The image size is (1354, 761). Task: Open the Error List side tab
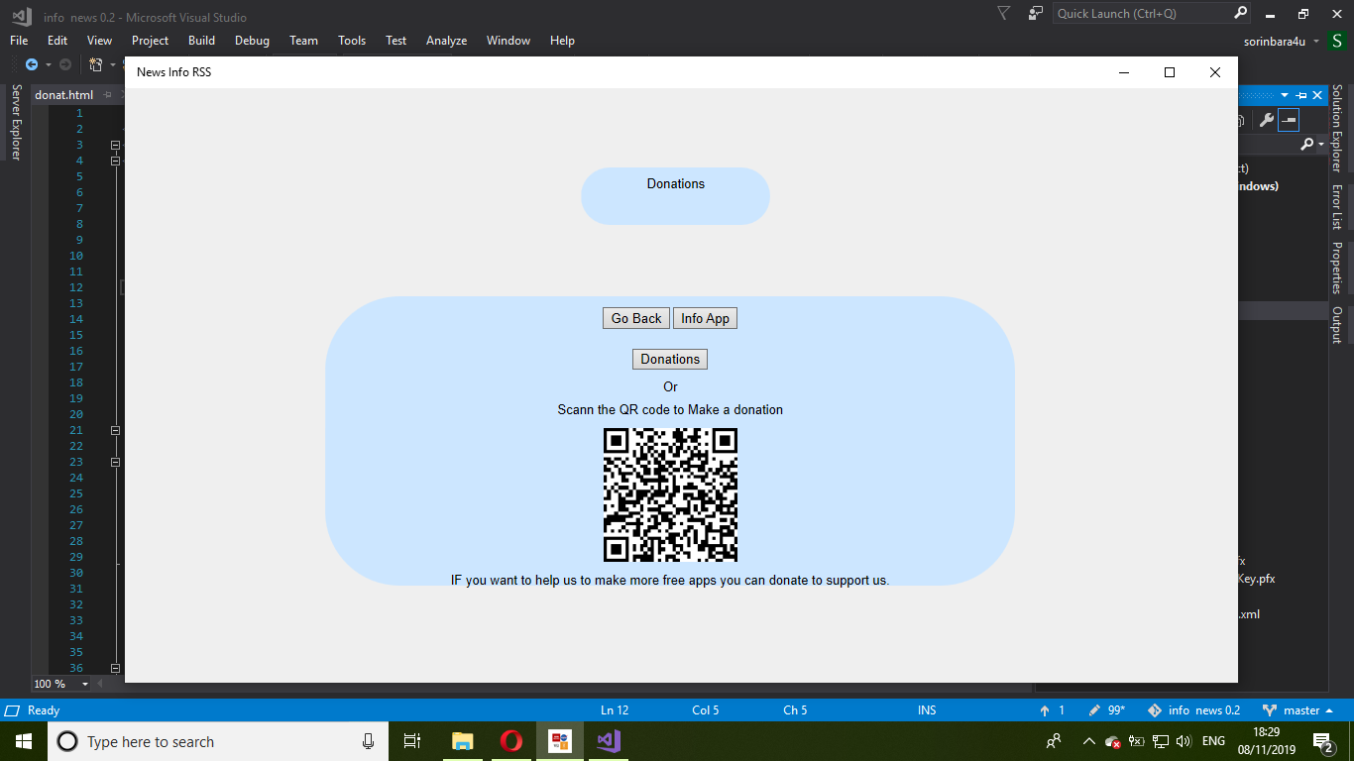pyautogui.click(x=1336, y=207)
